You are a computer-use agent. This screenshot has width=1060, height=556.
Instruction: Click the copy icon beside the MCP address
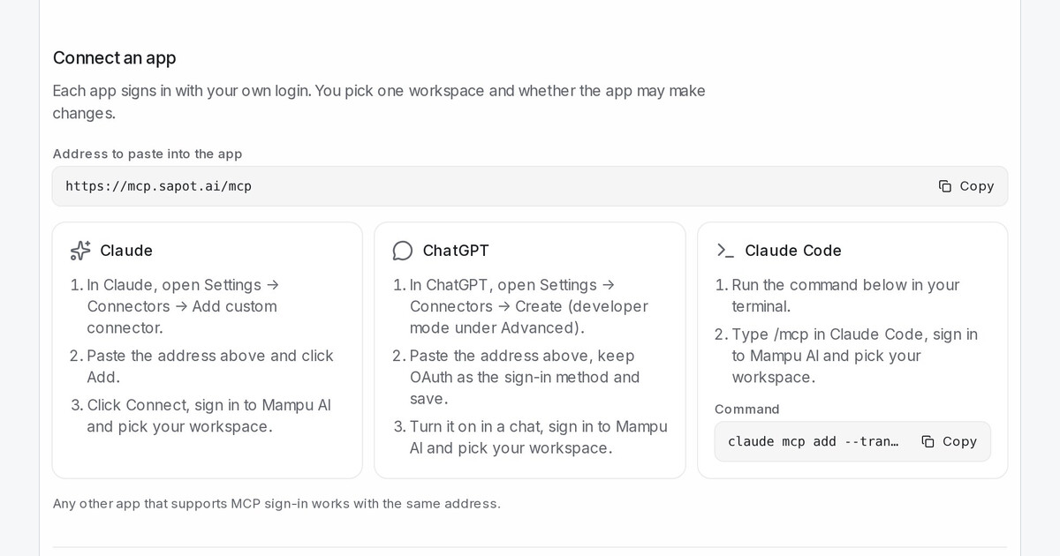click(x=945, y=186)
